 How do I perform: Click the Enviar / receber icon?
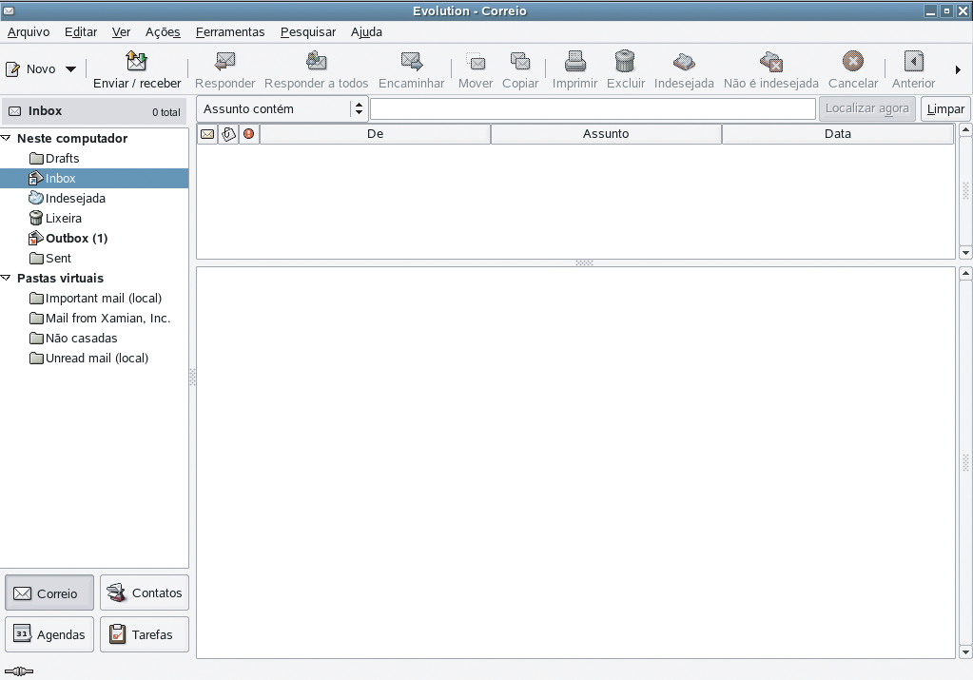[136, 61]
